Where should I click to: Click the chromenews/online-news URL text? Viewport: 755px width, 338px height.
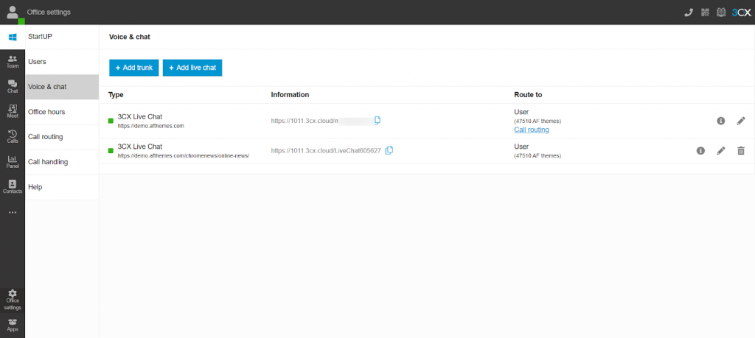pos(184,156)
